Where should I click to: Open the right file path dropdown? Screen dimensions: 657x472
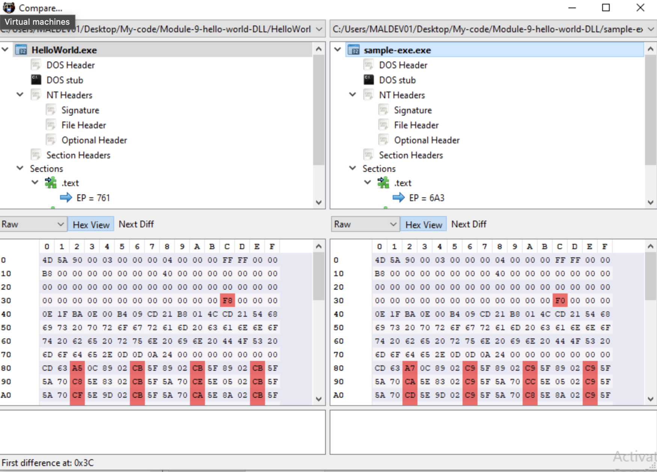(651, 29)
